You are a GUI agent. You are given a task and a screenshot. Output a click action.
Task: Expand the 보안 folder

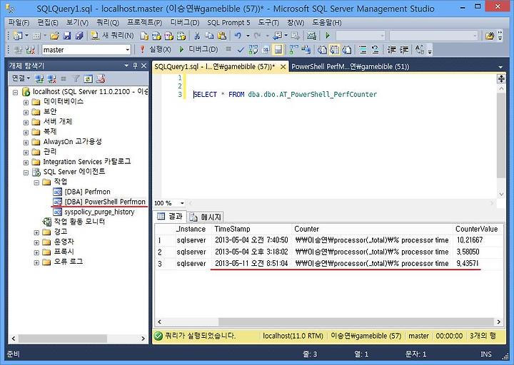[26, 113]
